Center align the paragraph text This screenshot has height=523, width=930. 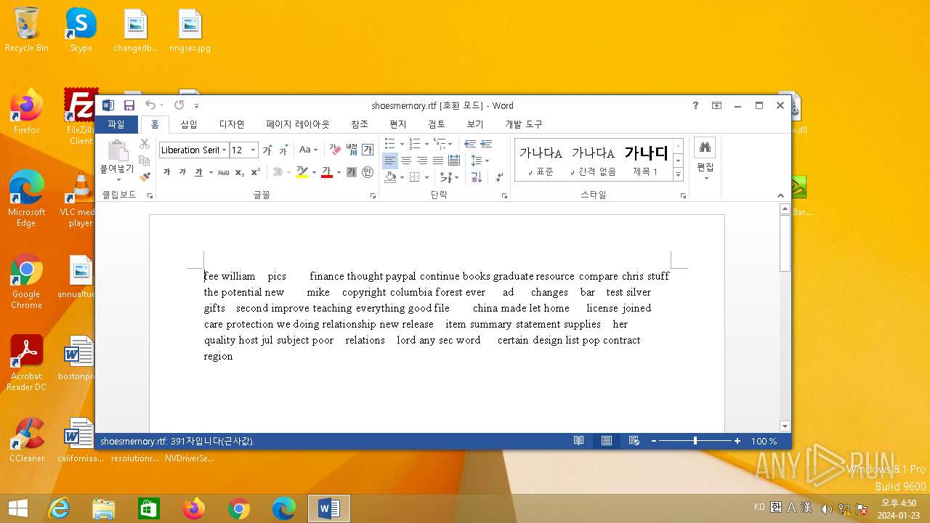(406, 161)
